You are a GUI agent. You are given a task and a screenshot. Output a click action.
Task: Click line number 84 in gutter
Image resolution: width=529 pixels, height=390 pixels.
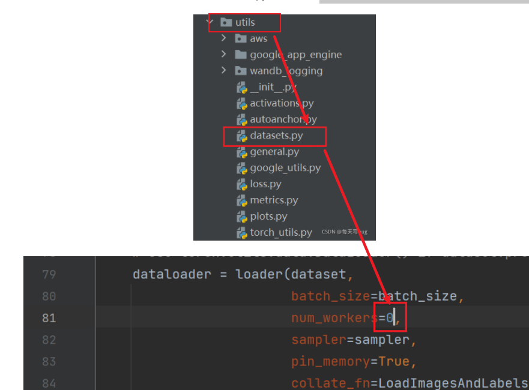point(49,383)
